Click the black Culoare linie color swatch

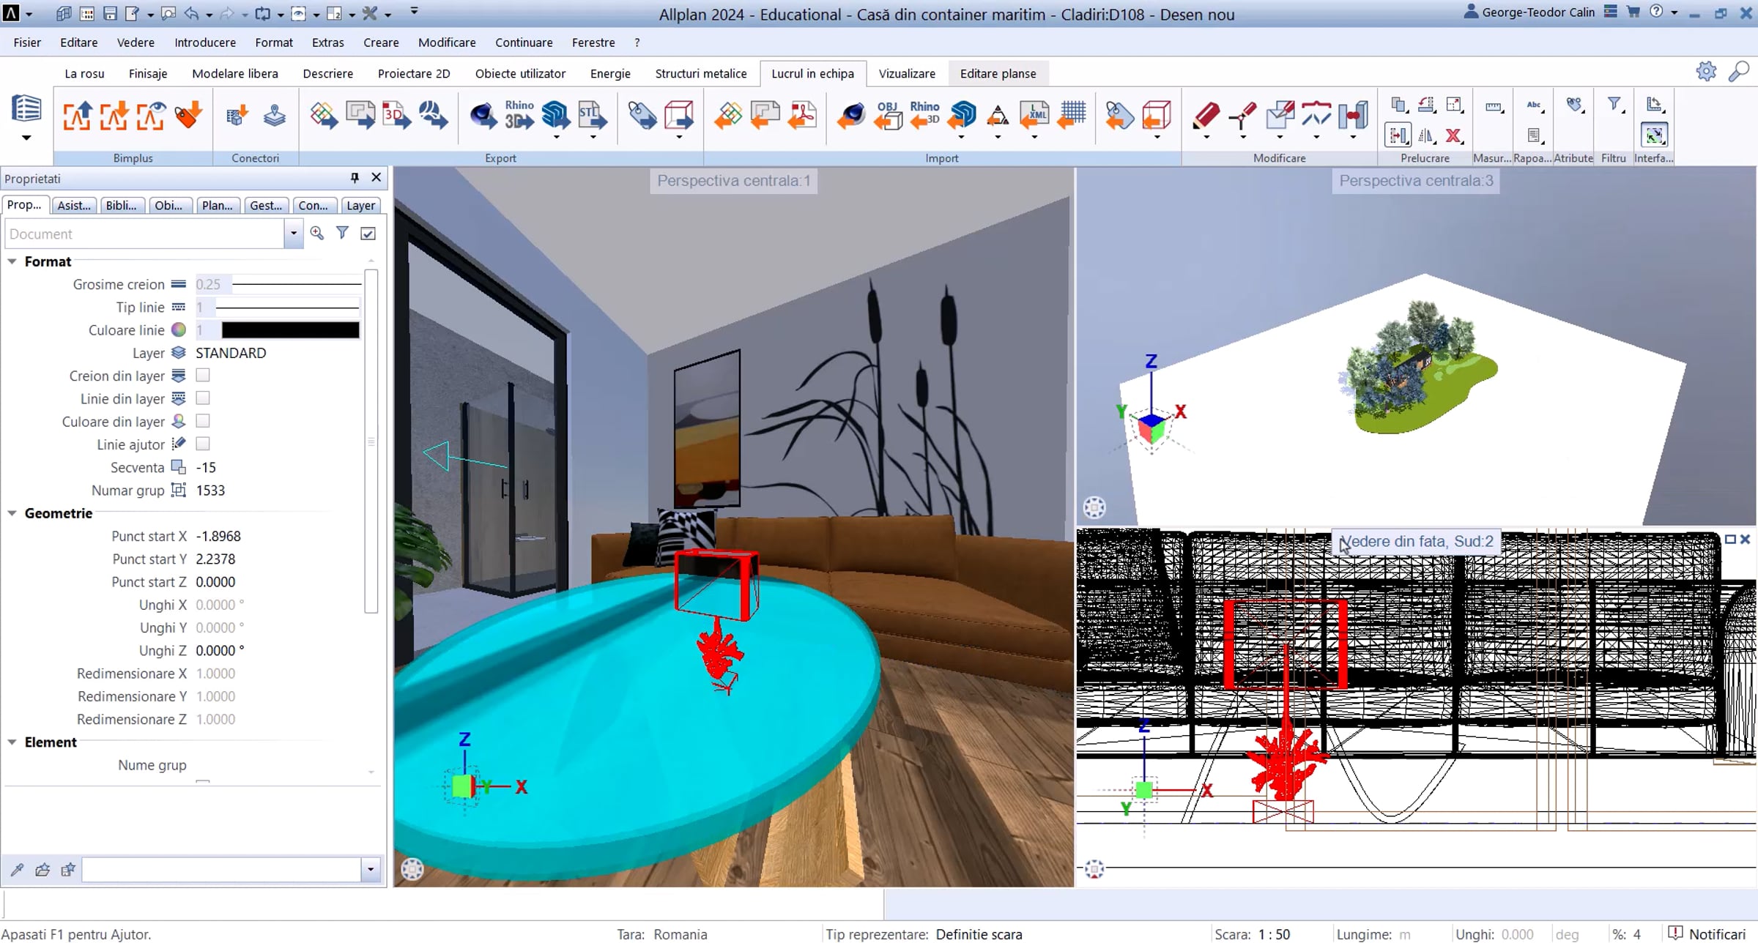[290, 329]
